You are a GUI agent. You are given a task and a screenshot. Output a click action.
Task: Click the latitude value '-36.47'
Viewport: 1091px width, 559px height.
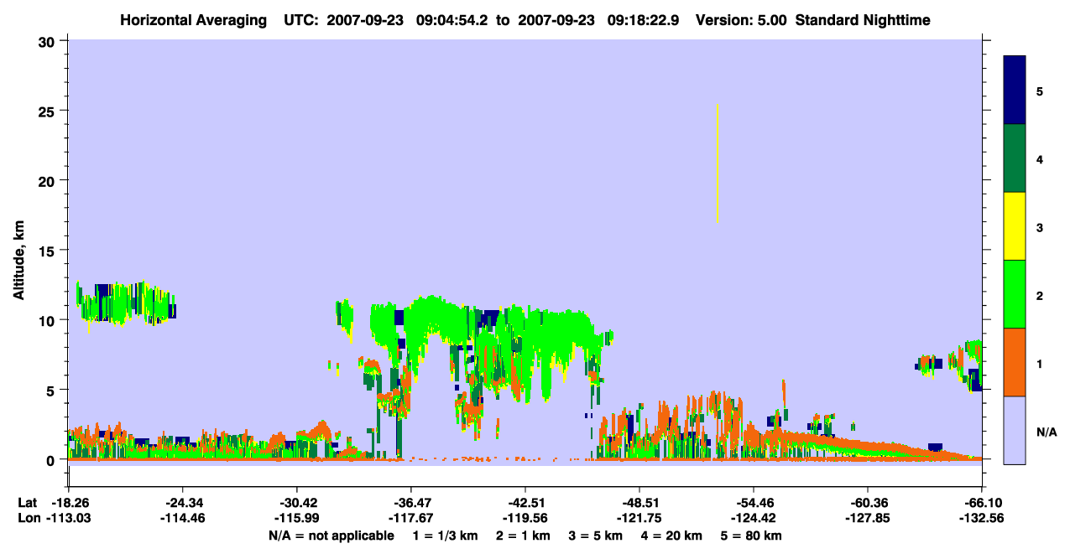click(411, 503)
